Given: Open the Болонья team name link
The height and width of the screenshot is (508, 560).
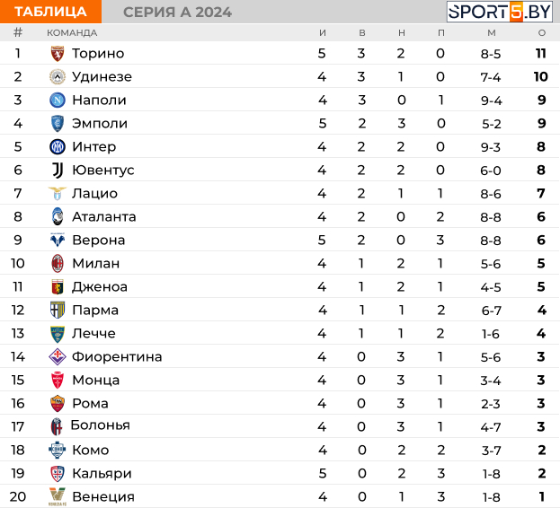Looking at the screenshot, I should click(x=101, y=425).
